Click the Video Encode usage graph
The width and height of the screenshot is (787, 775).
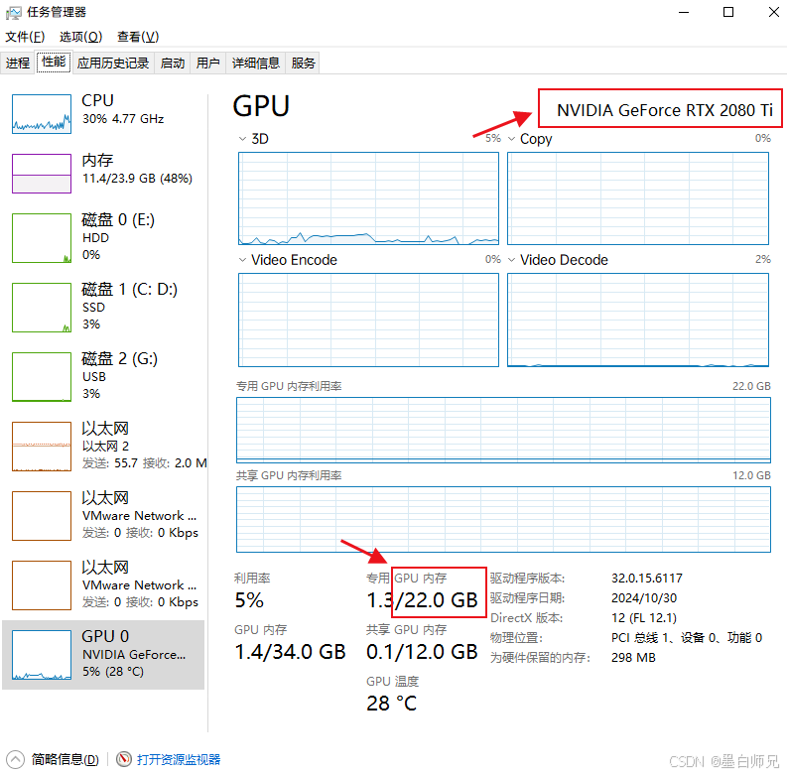coord(368,320)
